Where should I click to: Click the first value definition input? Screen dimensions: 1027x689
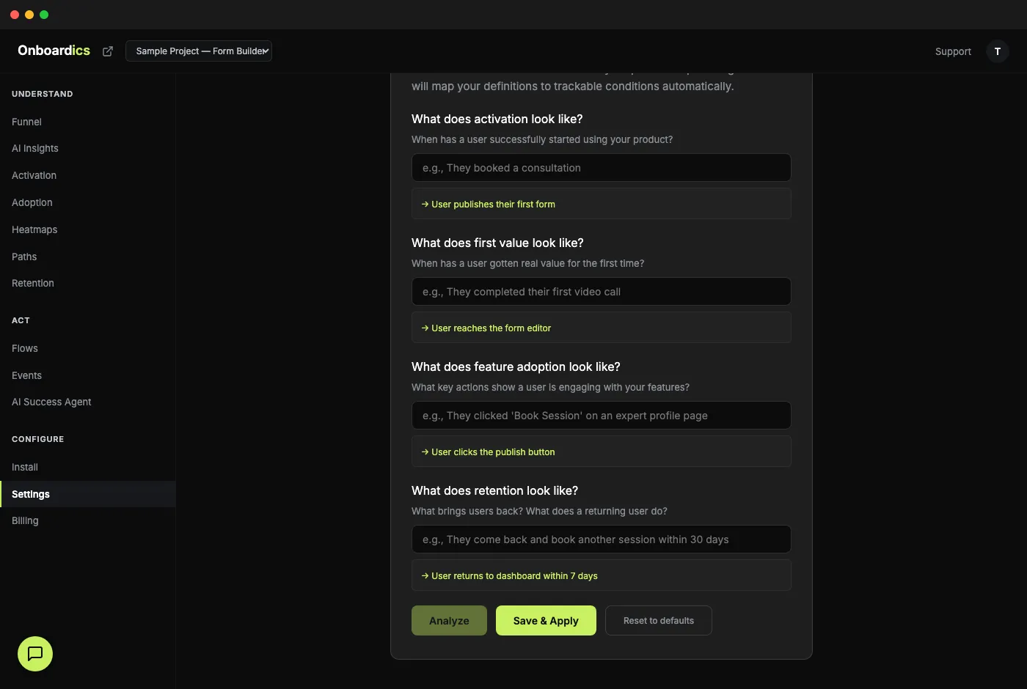pos(601,292)
